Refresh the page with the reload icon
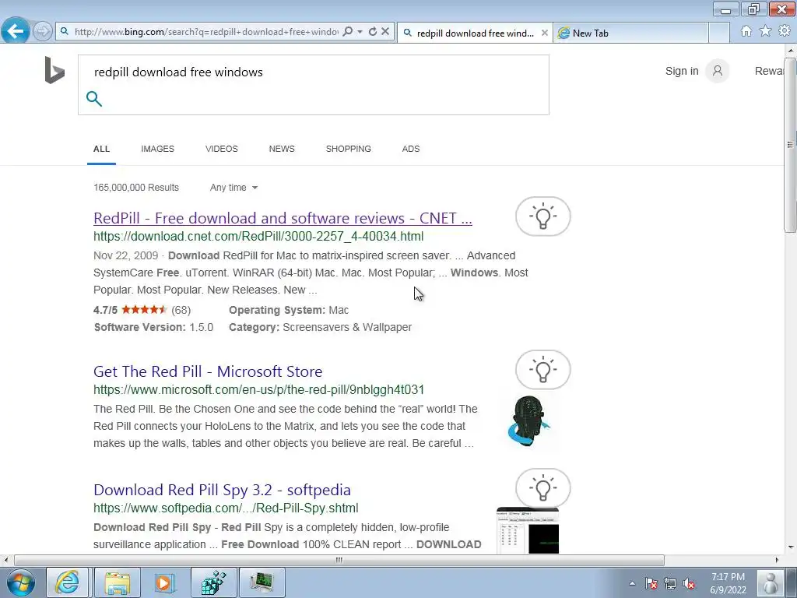The width and height of the screenshot is (797, 598). 373,31
